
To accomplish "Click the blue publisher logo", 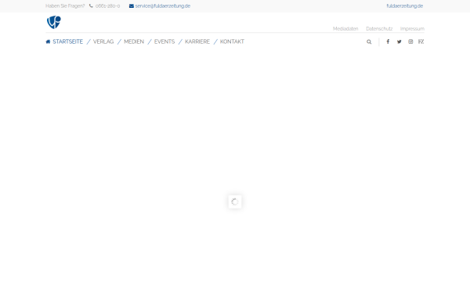I will pos(54,22).
